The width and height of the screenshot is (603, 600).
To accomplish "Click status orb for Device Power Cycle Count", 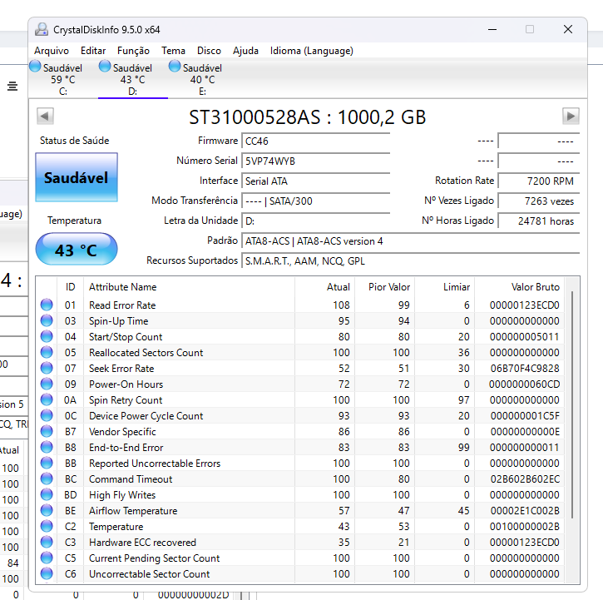I will pyautogui.click(x=47, y=415).
